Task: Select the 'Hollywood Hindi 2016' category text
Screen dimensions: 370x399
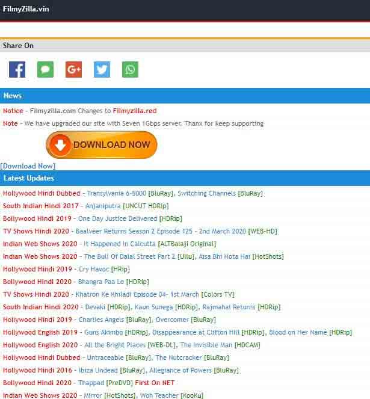Action: coord(37,370)
